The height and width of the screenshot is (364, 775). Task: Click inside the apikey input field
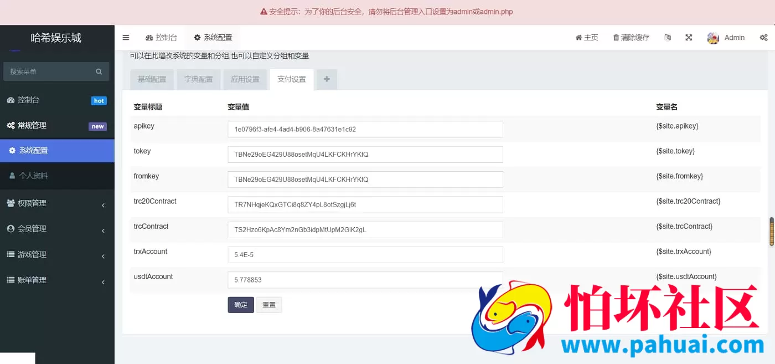point(365,129)
